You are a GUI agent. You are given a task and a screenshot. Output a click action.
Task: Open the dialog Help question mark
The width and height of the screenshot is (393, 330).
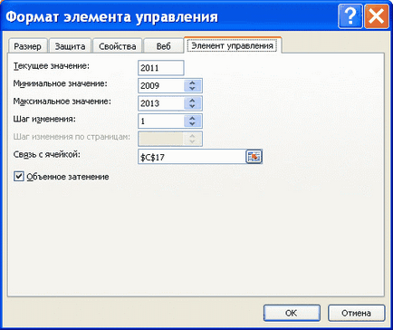(x=350, y=16)
